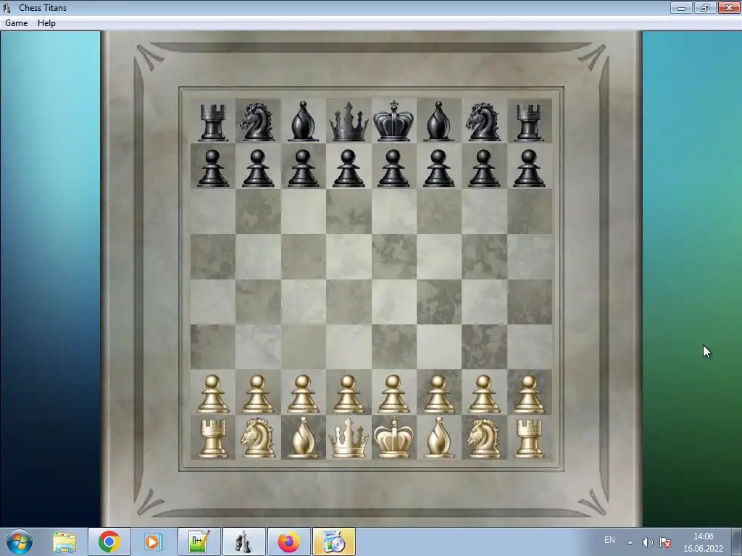The height and width of the screenshot is (556, 742).
Task: Choose the white queen on d1
Action: 349,438
